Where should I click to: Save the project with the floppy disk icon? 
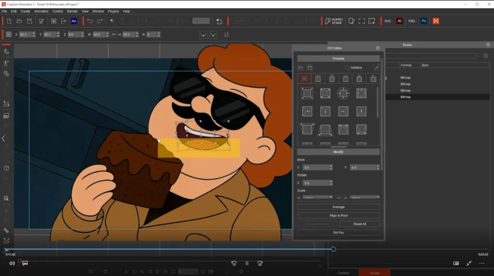tap(29, 21)
